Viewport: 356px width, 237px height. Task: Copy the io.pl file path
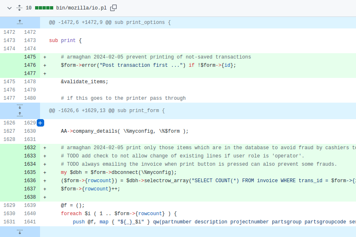click(113, 8)
